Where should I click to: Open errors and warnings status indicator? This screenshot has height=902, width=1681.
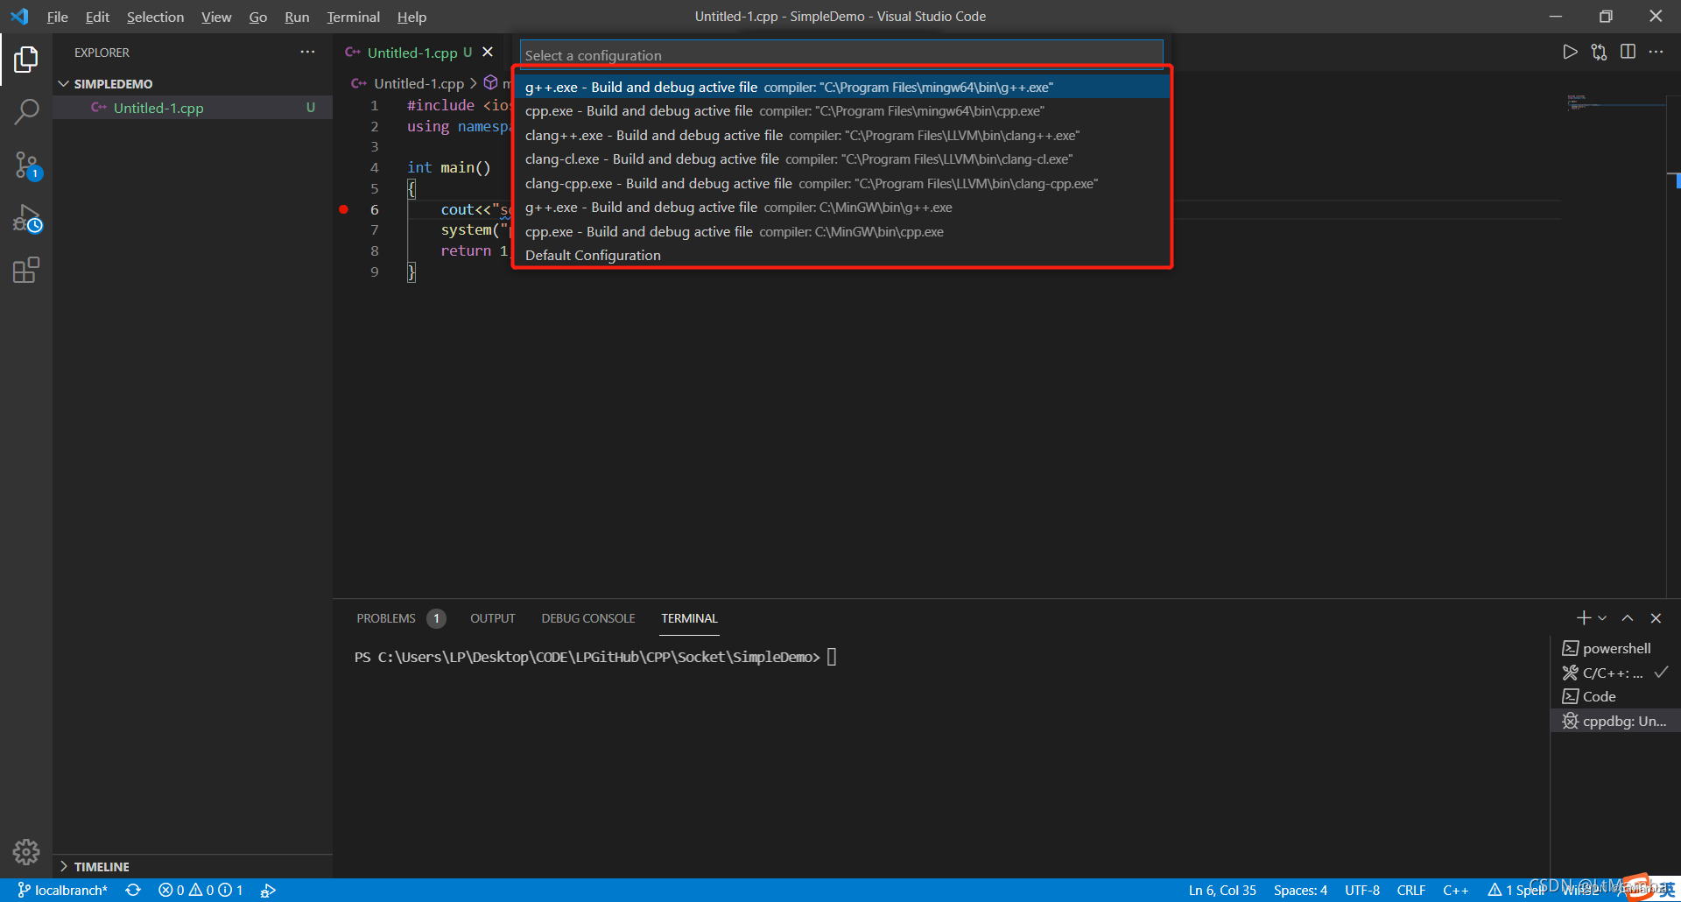[200, 890]
